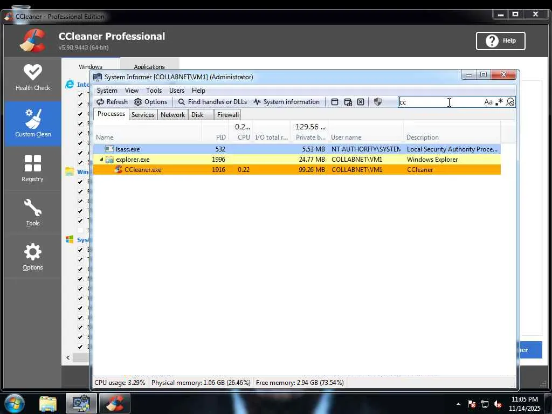Open the System menu
The image size is (552, 414).
(107, 91)
